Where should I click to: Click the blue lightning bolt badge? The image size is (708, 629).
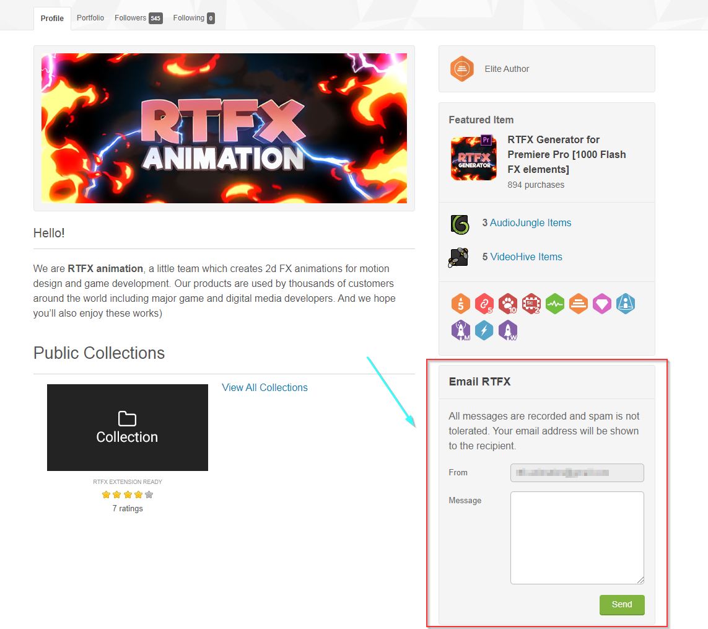[484, 330]
